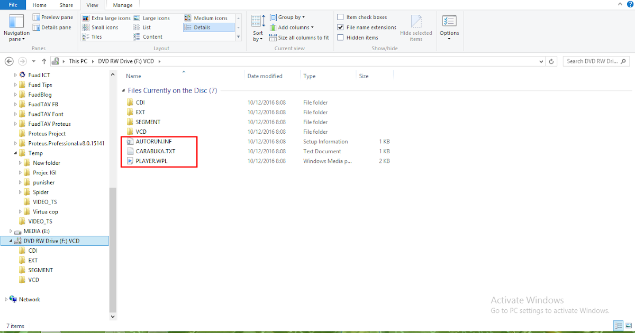
Task: Collapse the Temp folder node
Action: [15, 153]
